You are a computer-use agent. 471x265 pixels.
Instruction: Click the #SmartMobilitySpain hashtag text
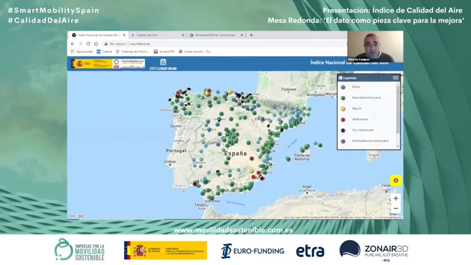coord(54,10)
